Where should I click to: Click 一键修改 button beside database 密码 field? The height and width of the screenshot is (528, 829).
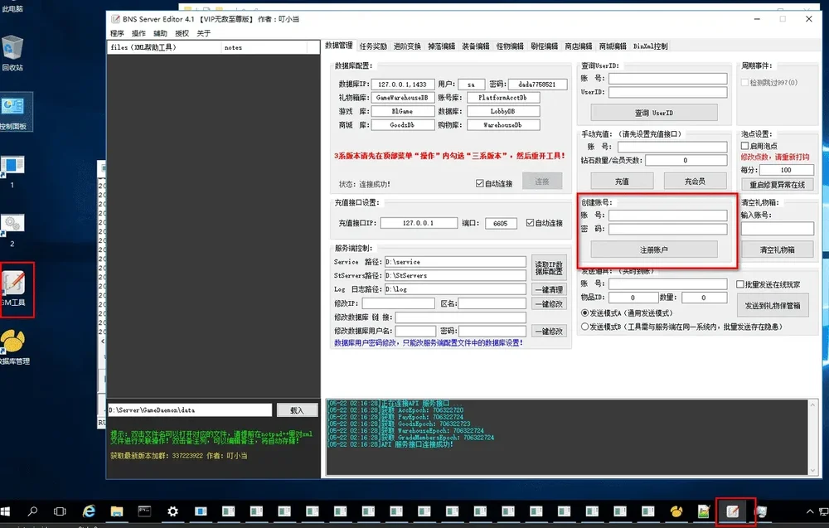pyautogui.click(x=549, y=332)
